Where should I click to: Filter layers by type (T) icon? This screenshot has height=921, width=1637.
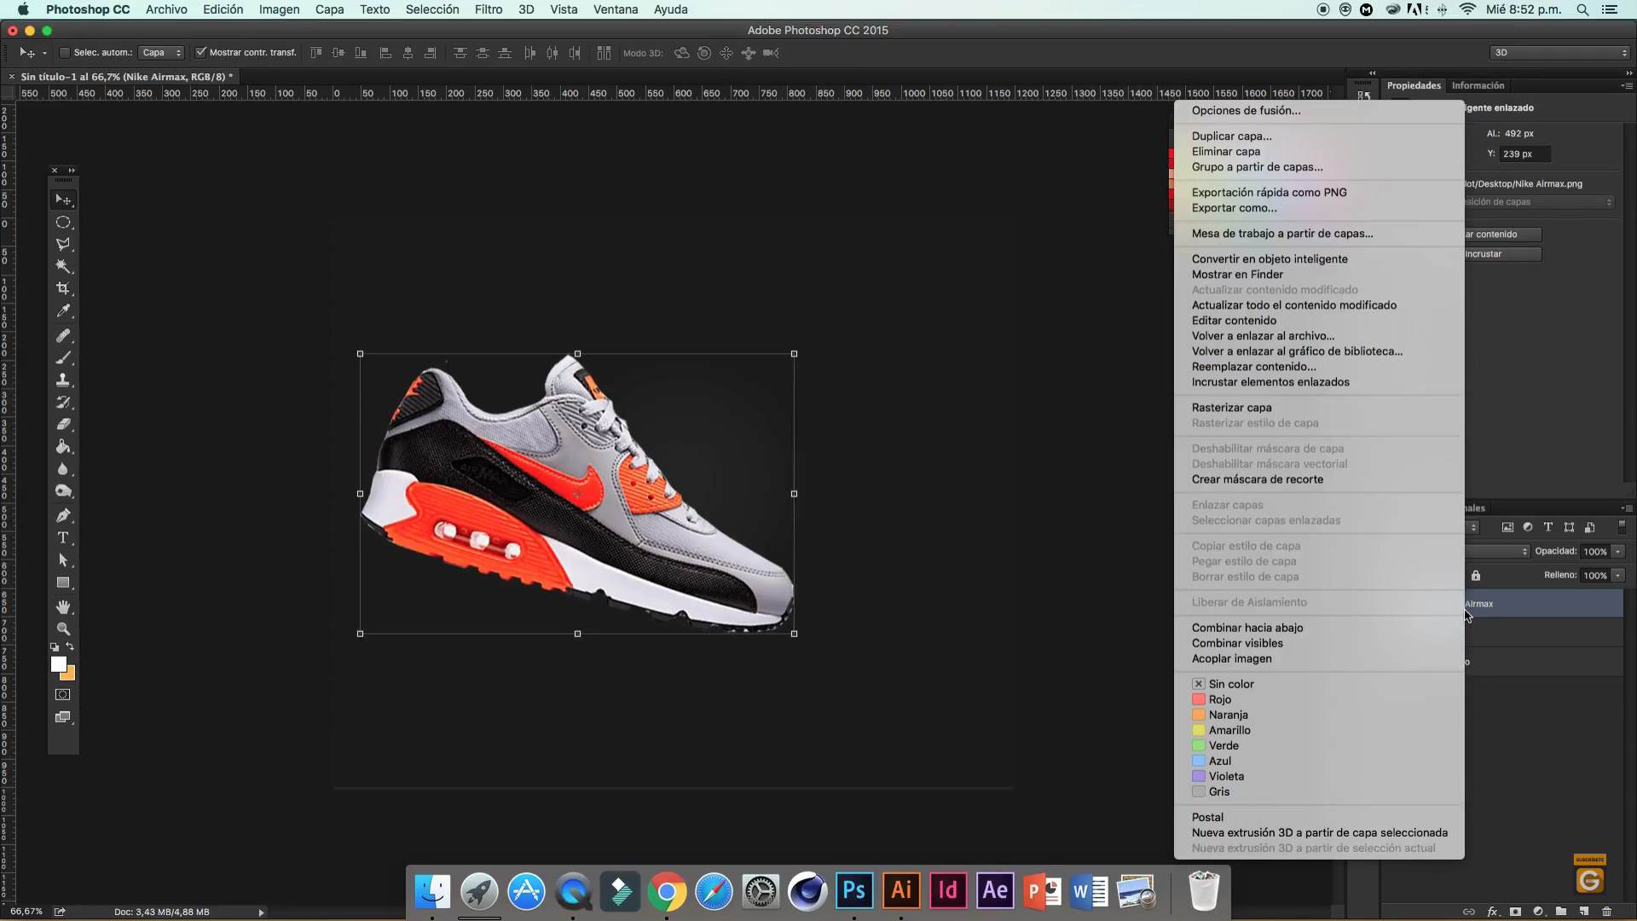pos(1548,527)
